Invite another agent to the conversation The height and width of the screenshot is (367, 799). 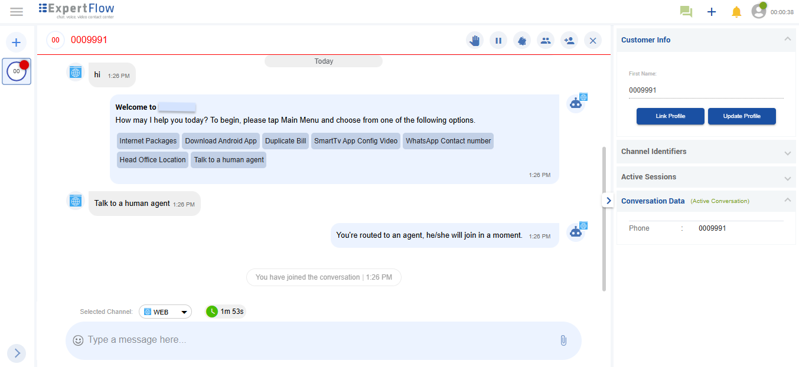569,40
